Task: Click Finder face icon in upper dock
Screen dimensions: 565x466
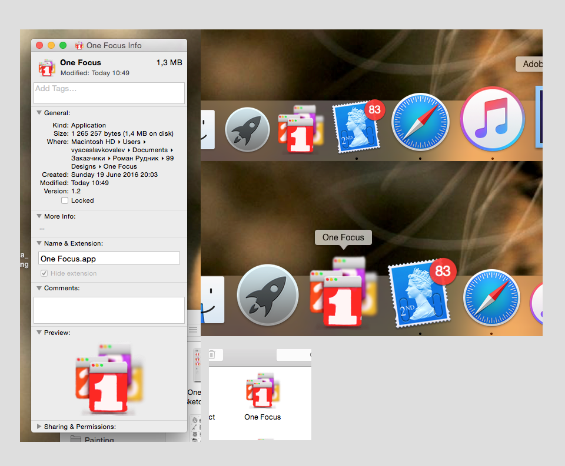Action: click(208, 129)
